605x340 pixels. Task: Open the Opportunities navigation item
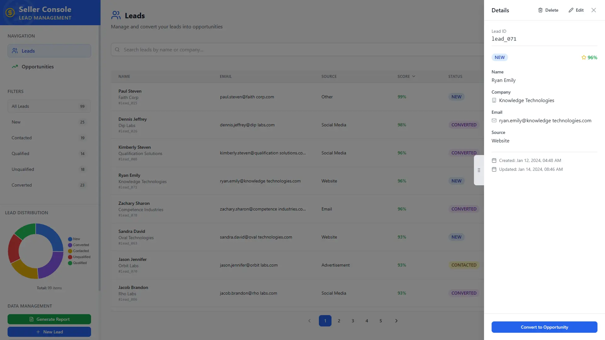coord(49,66)
